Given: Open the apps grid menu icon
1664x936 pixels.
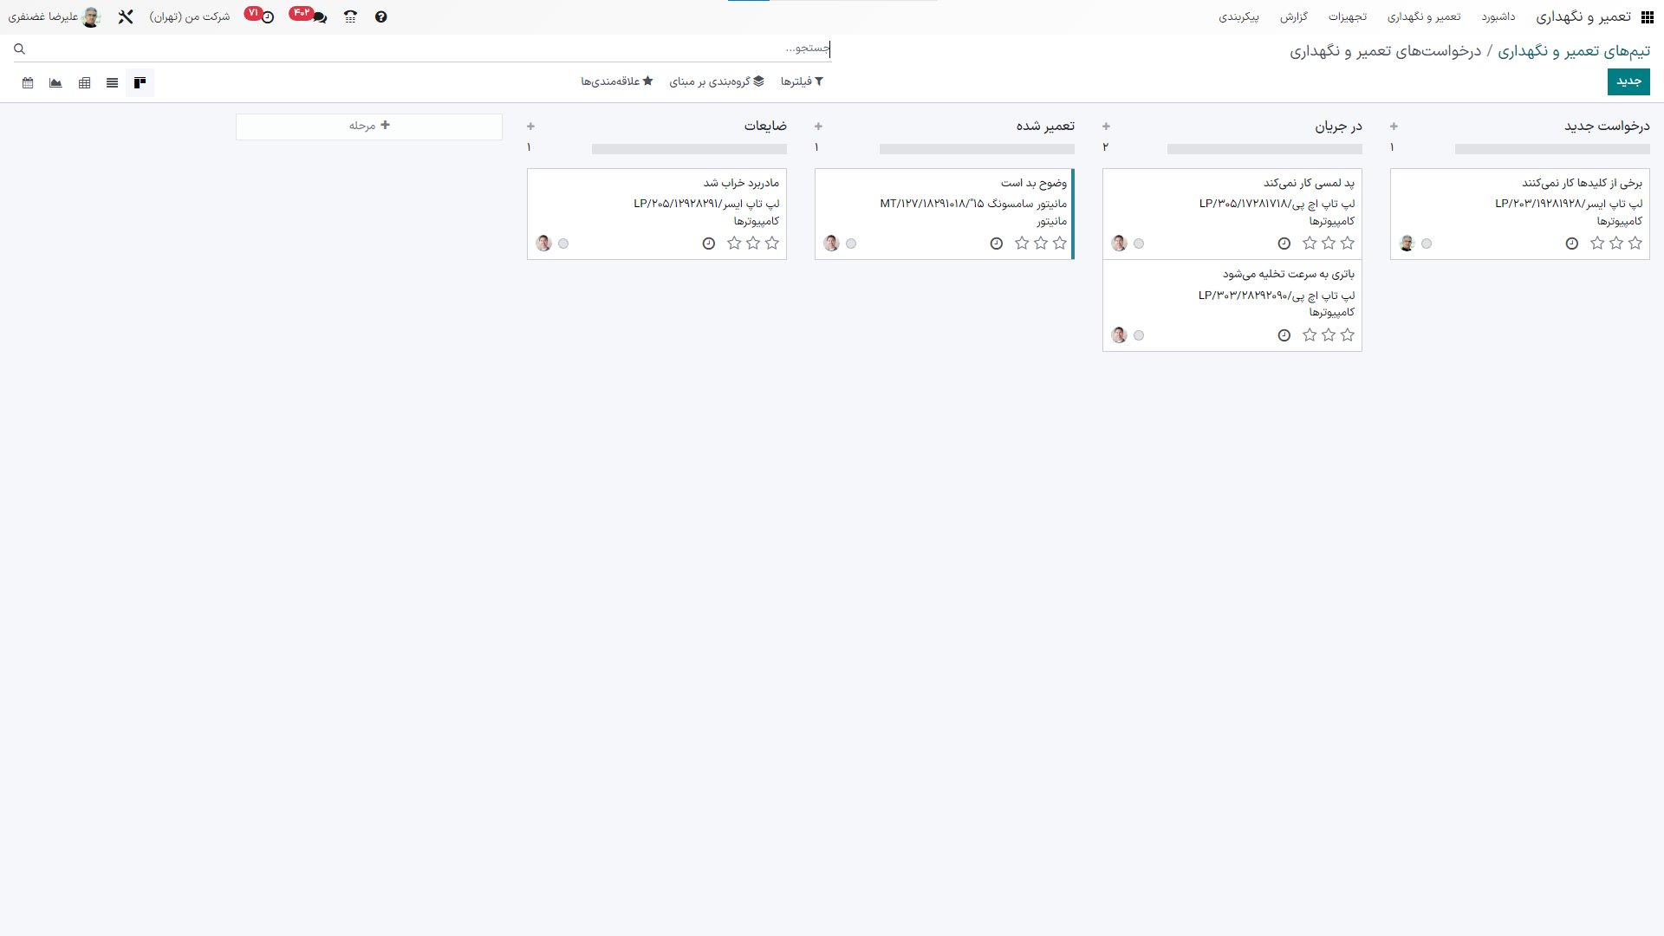Looking at the screenshot, I should [1648, 17].
